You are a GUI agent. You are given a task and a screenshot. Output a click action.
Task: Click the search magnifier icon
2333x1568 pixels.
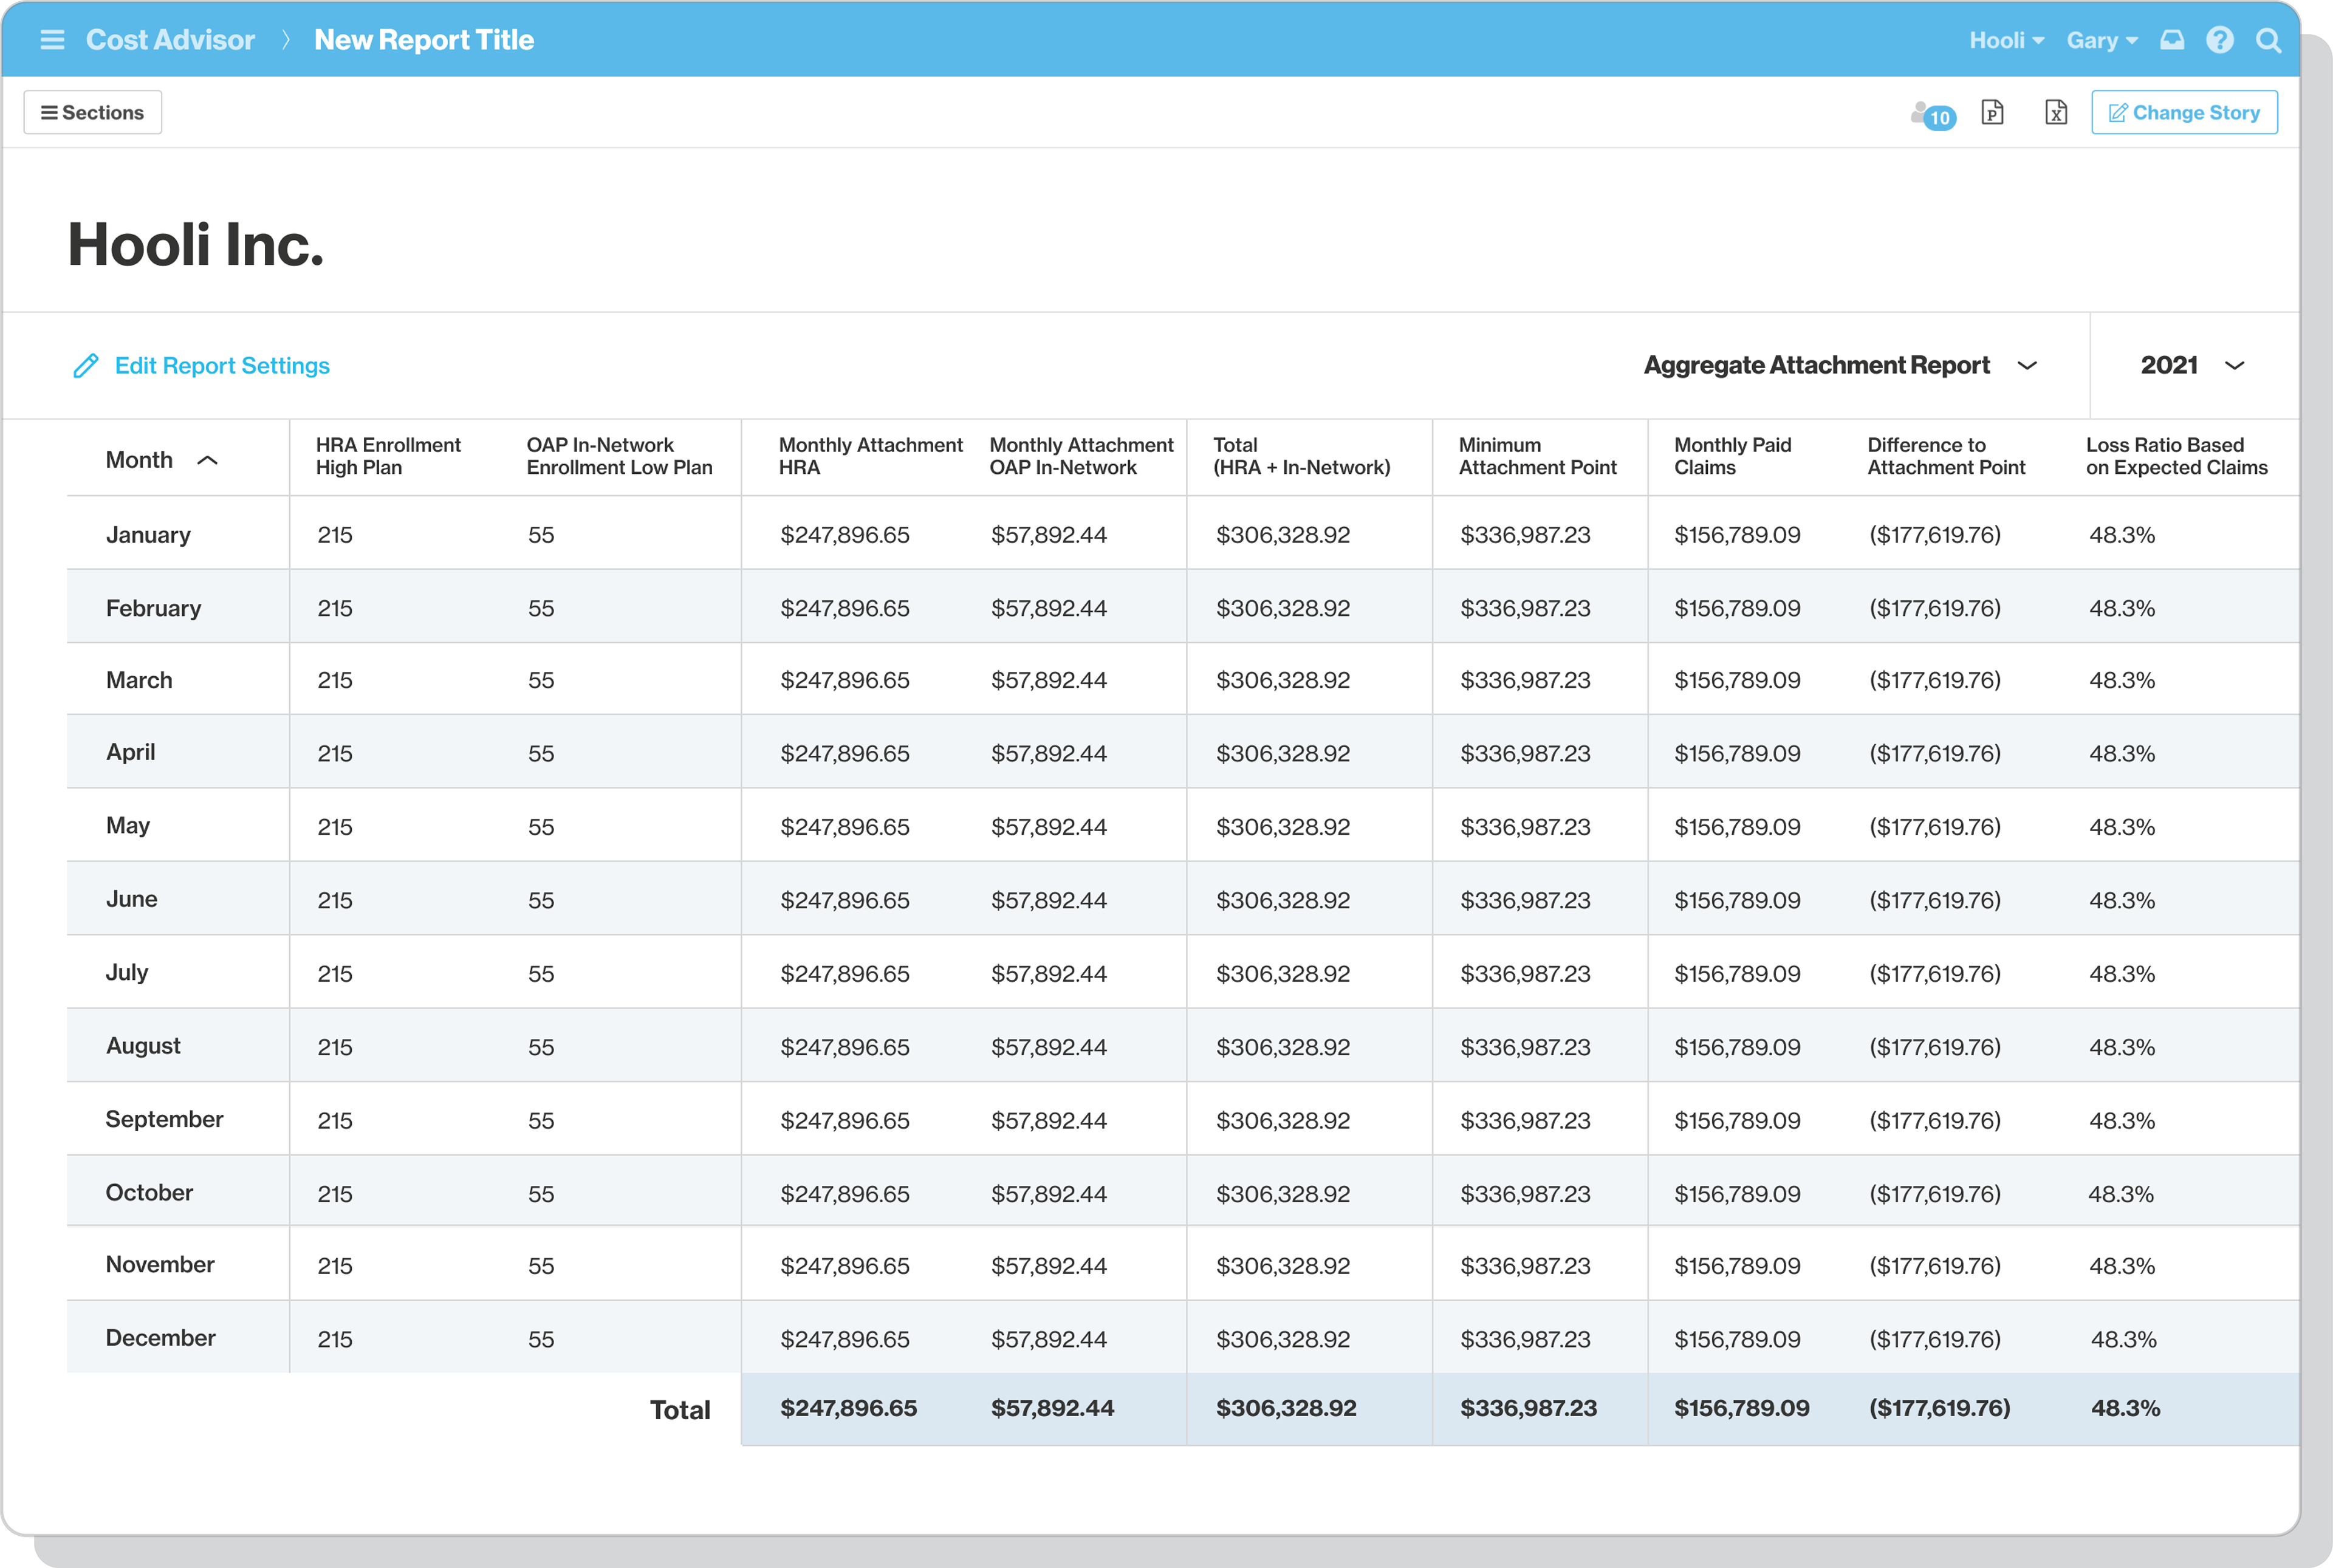tap(2268, 40)
